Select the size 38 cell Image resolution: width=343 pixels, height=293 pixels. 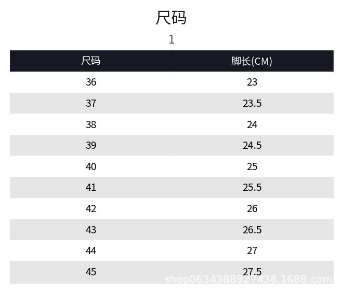tap(91, 124)
